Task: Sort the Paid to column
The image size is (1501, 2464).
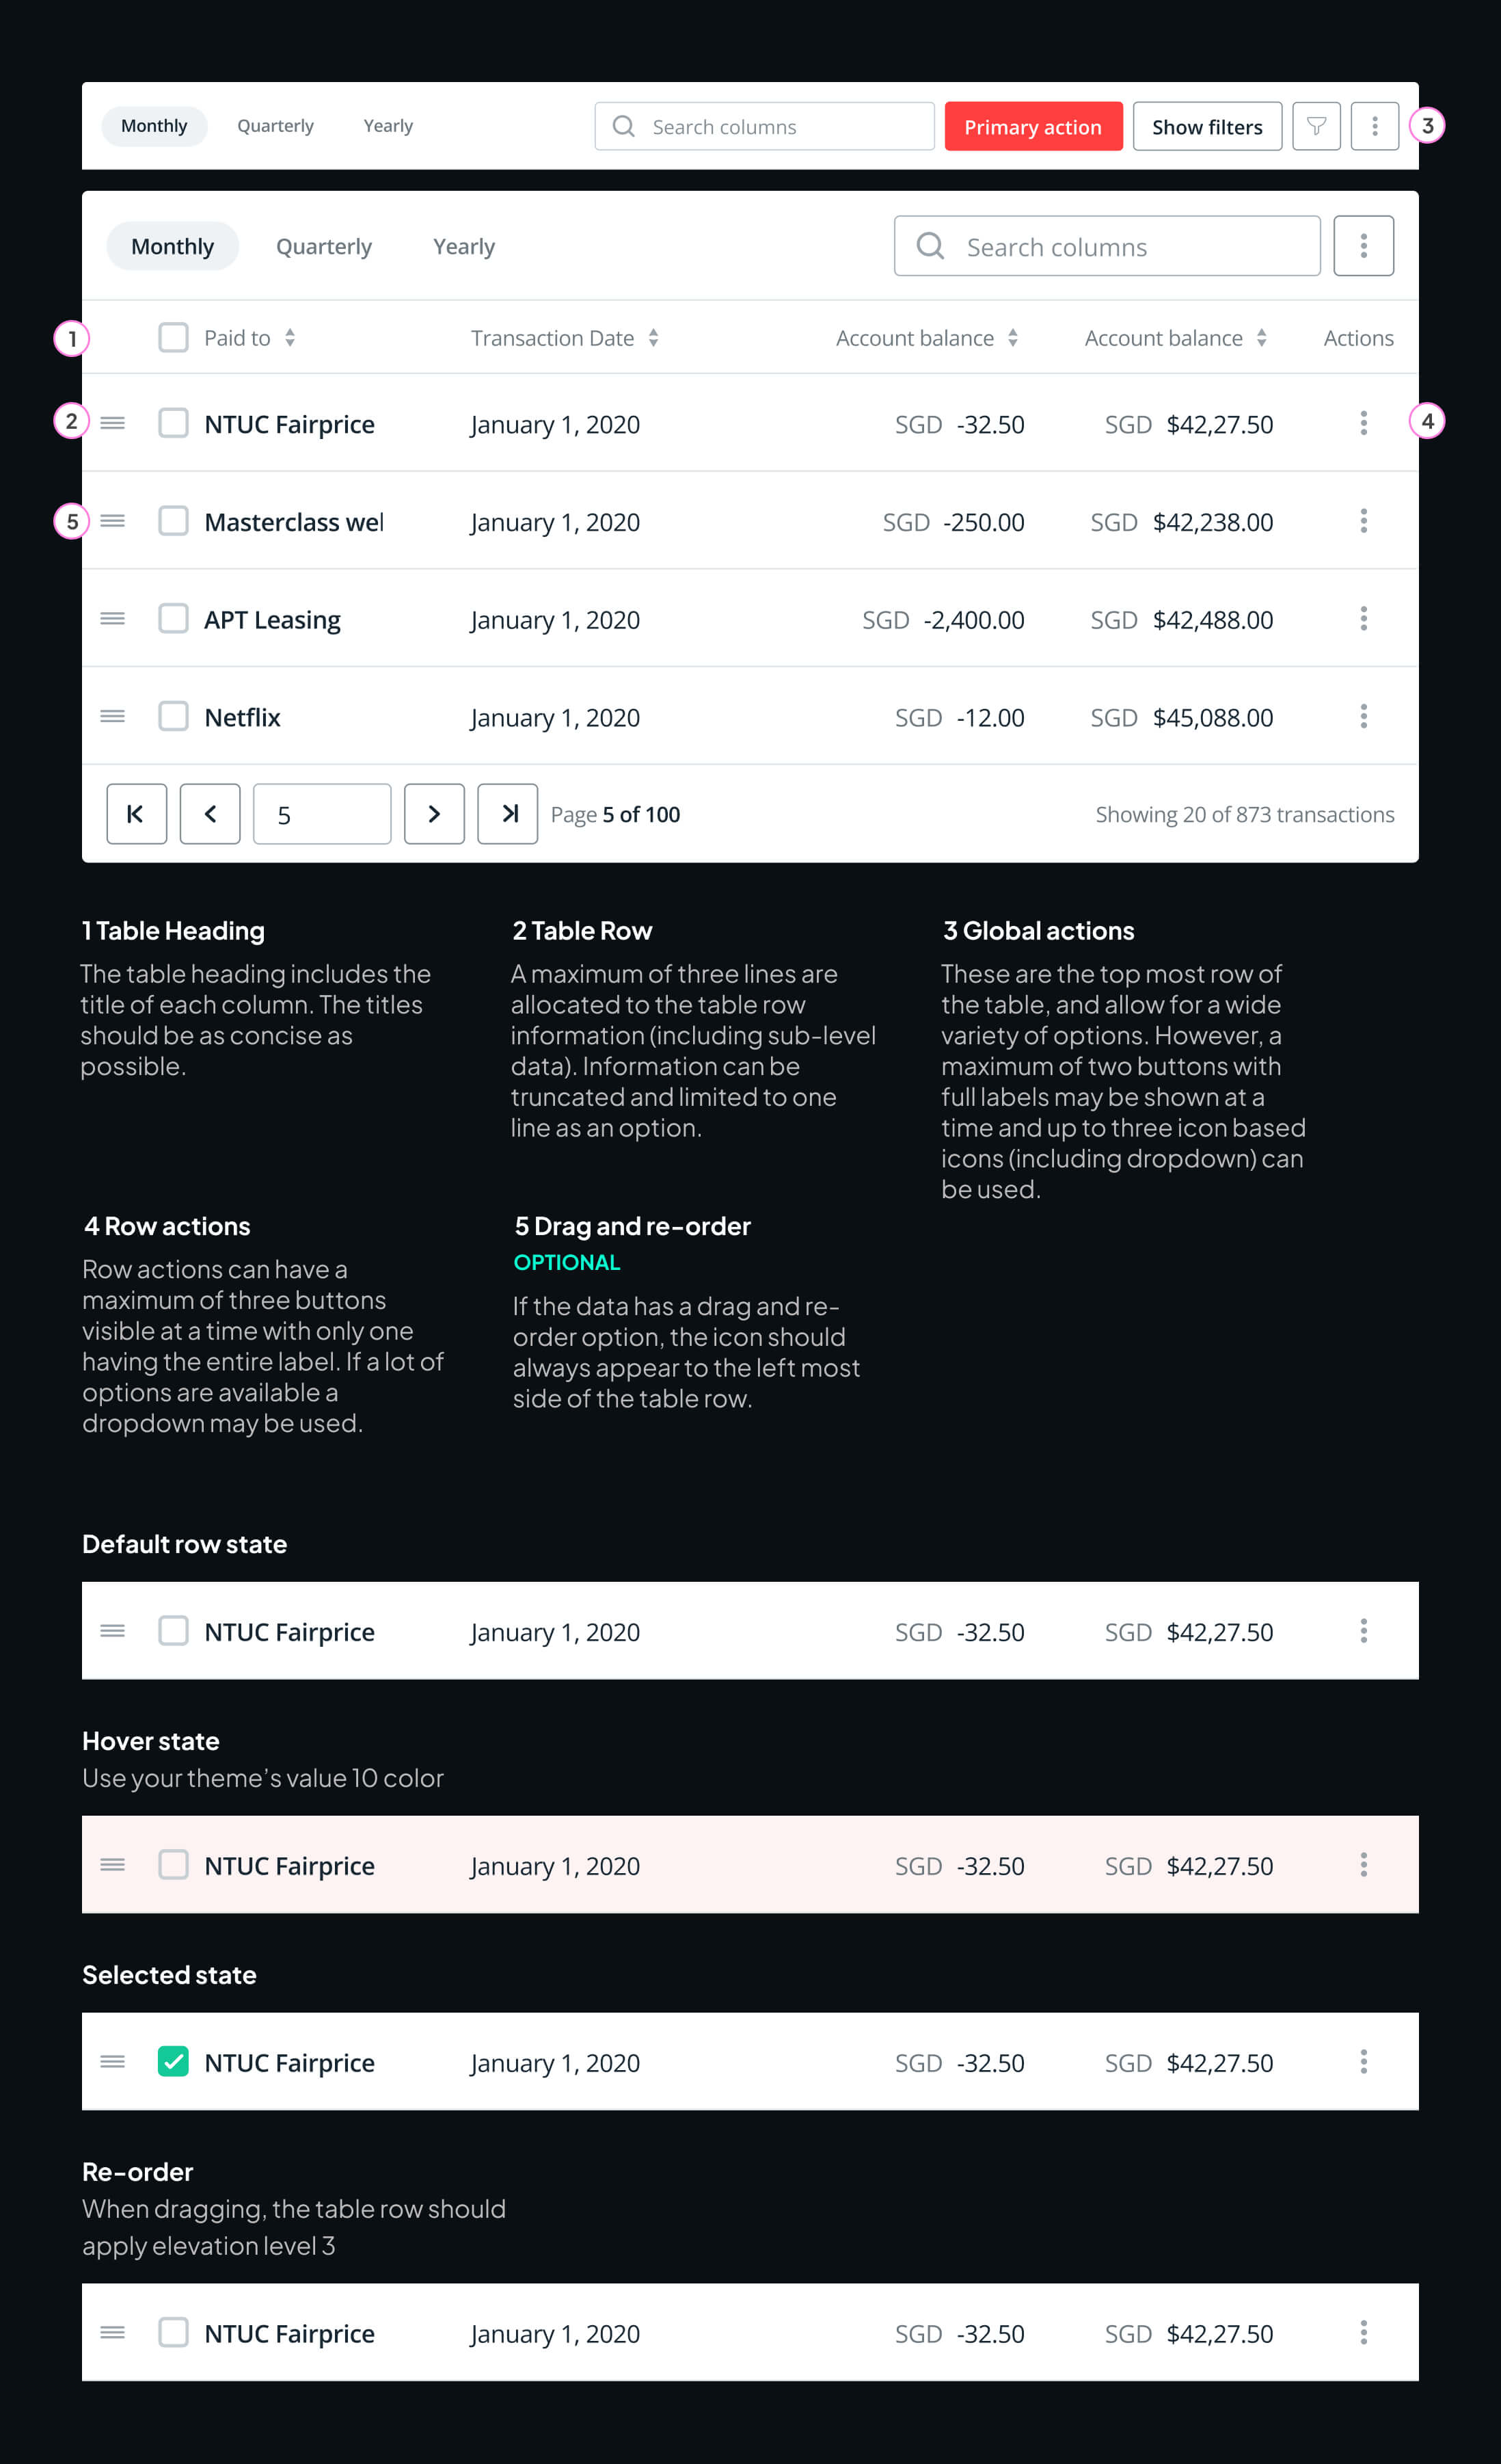Action: 289,338
